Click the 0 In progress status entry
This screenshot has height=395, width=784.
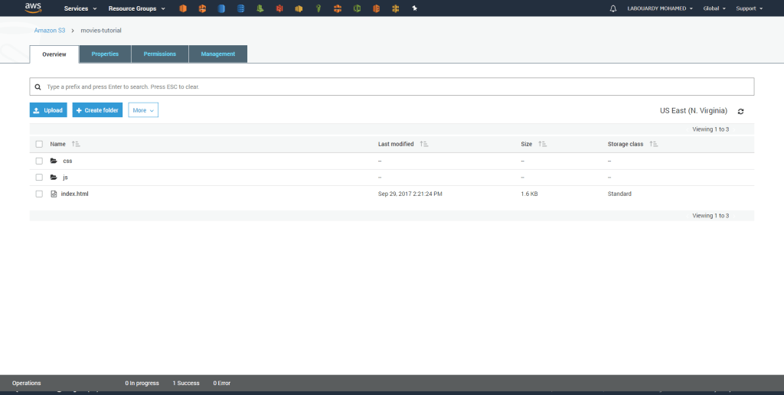click(142, 384)
